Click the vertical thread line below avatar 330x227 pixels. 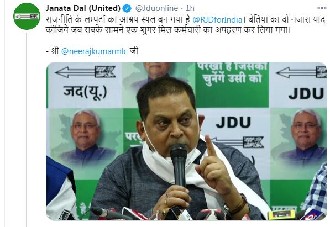point(27,129)
